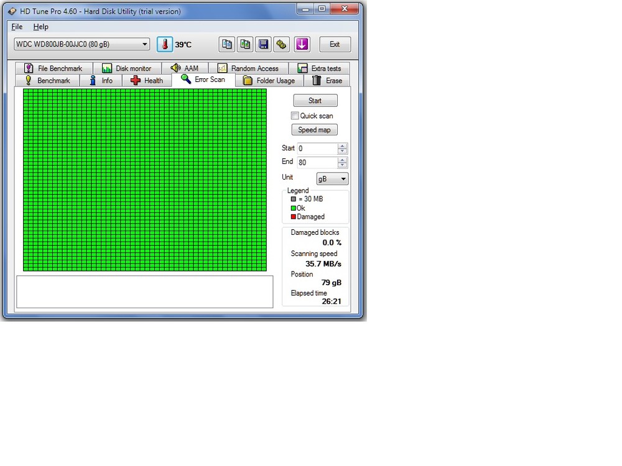Viewport: 622px width, 466px height.
Task: Switch to the Benchmark tab
Action: point(48,80)
